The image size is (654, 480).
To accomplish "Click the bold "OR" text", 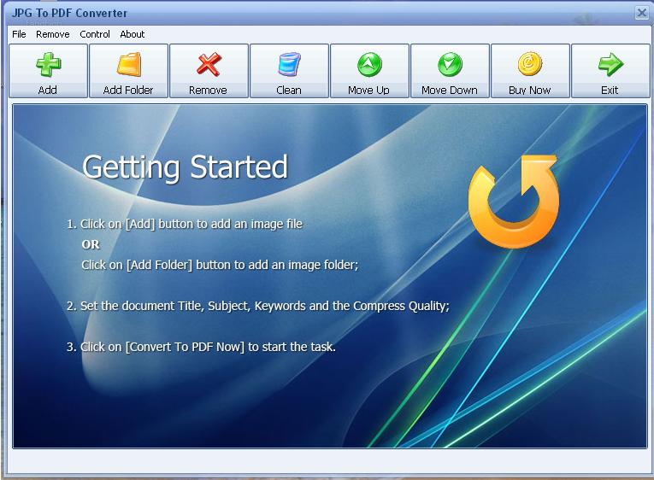I will (91, 244).
